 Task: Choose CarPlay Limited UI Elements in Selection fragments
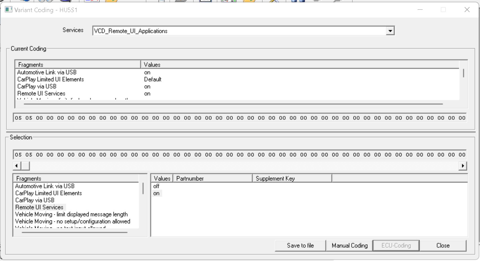coord(49,193)
